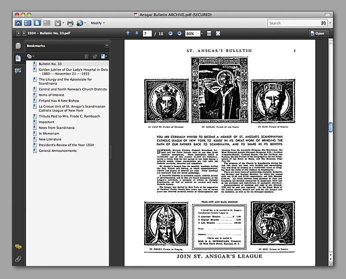Viewport: 346px width, 279px height.
Task: Open the Pages thumbnails panel icon
Action: point(19,45)
